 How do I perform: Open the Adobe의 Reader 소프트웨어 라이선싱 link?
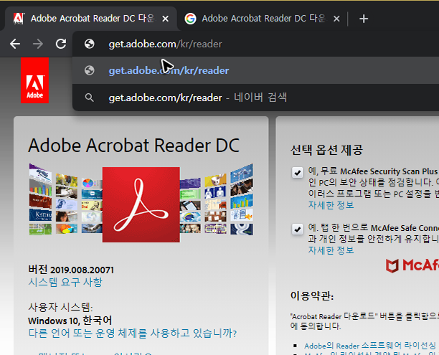click(x=370, y=346)
